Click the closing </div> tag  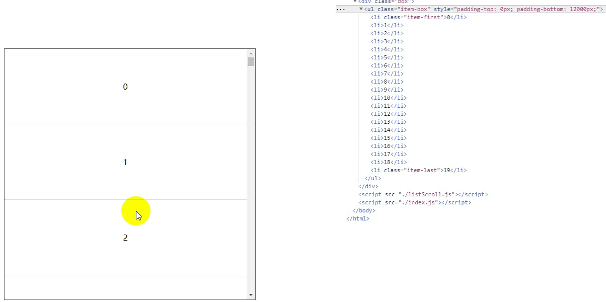[368, 186]
